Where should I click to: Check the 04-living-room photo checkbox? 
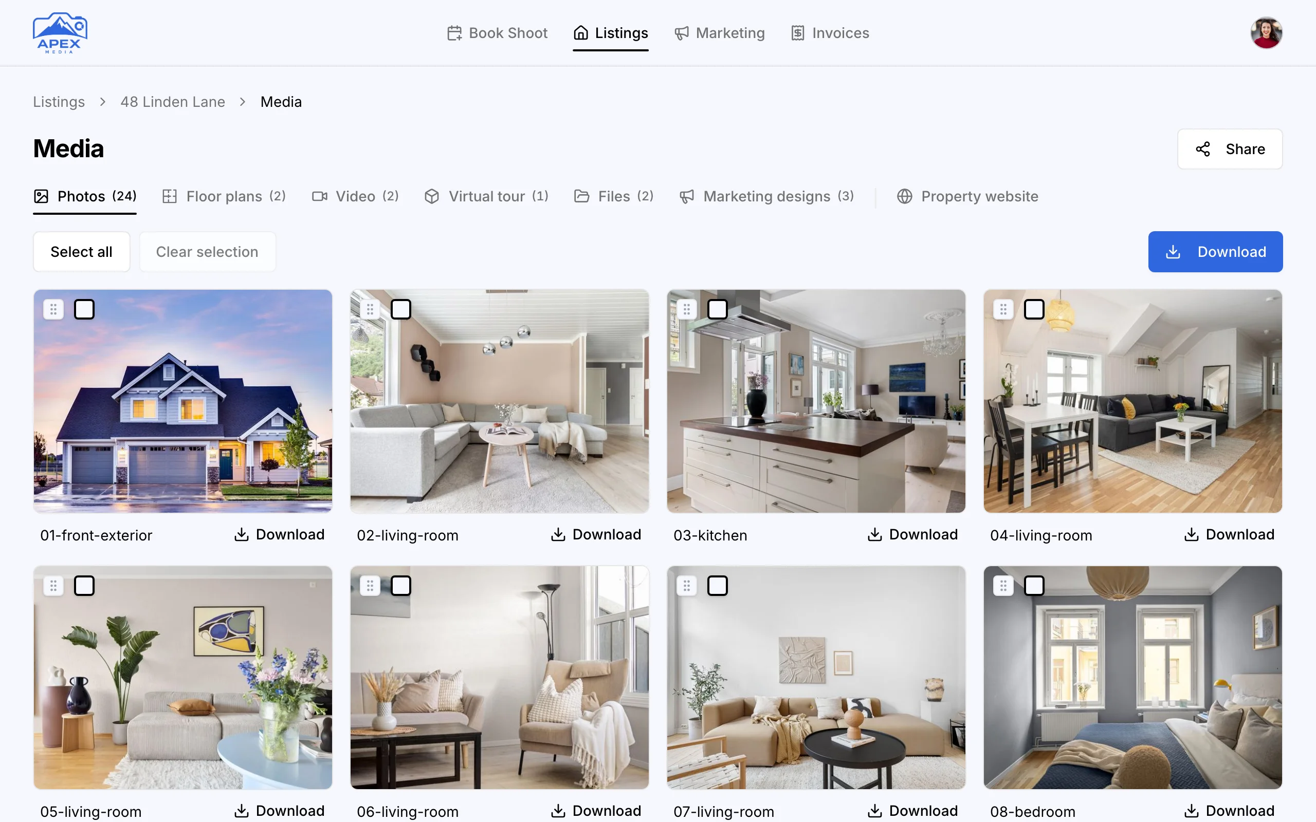(1034, 309)
